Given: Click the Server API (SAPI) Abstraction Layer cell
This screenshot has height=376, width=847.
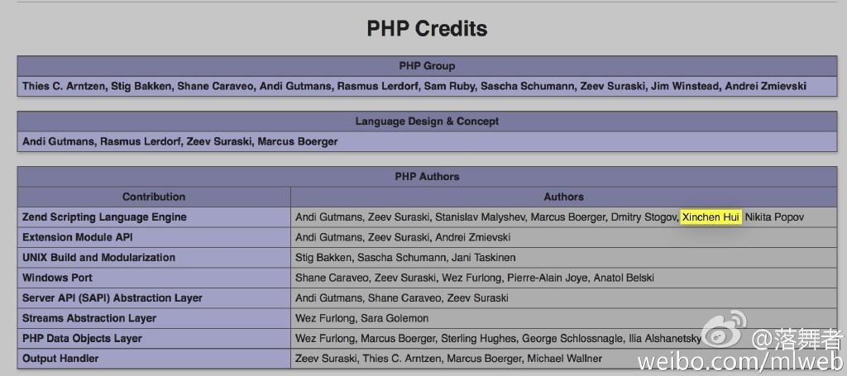Looking at the screenshot, I should click(154, 297).
